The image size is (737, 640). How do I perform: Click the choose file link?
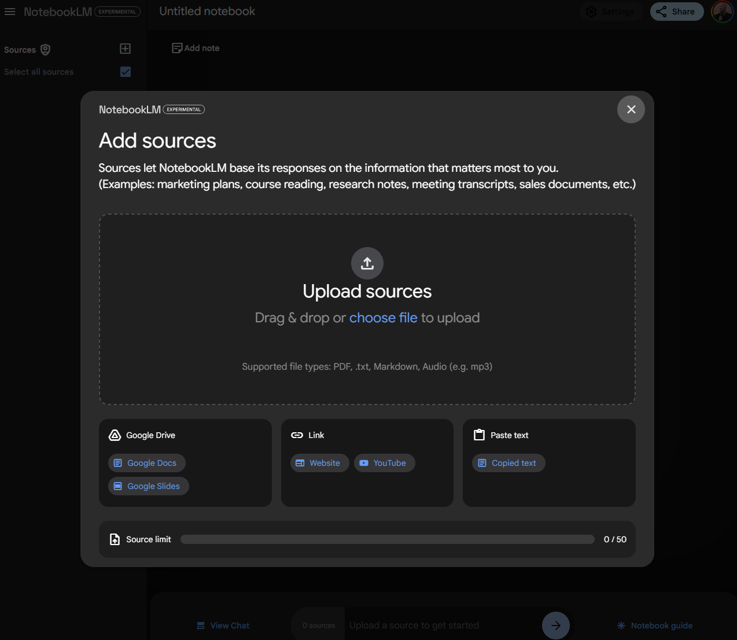tap(383, 318)
